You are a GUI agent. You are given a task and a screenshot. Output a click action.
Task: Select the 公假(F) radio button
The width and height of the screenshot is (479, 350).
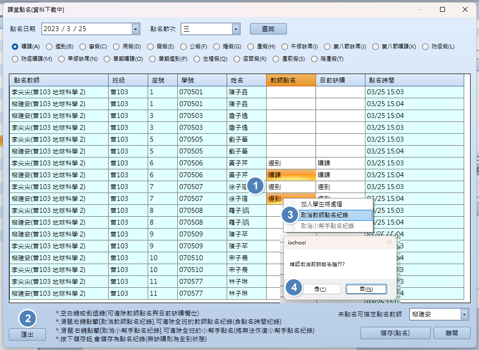[x=184, y=47]
